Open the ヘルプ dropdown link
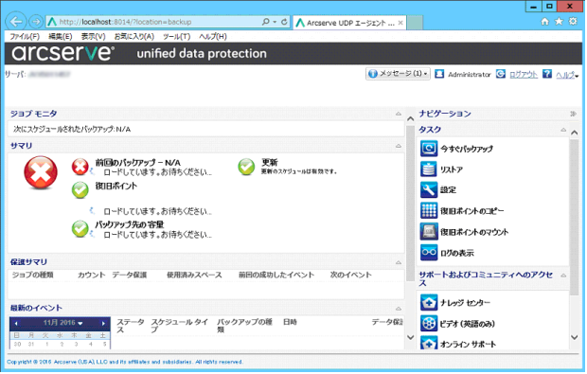Image resolution: width=587 pixels, height=374 pixels. tap(567, 75)
